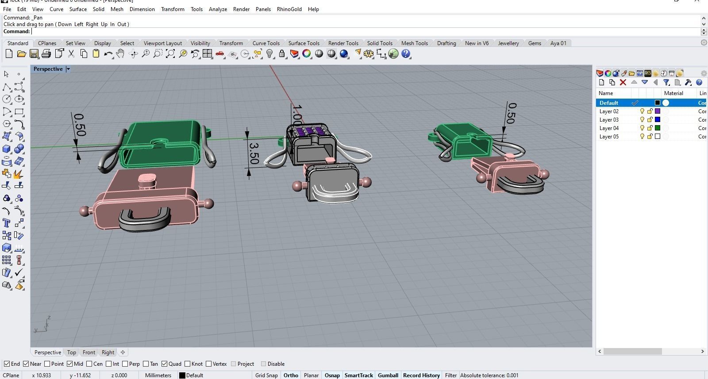Click the red car named-view icon

tap(220, 54)
